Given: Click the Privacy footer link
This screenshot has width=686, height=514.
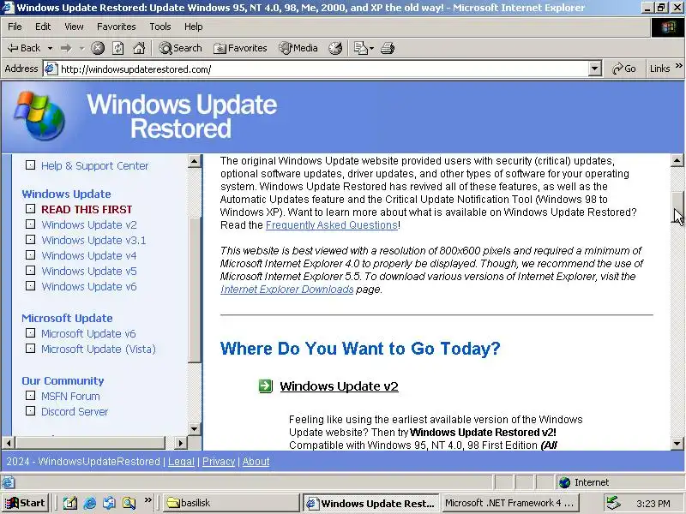Looking at the screenshot, I should [219, 462].
